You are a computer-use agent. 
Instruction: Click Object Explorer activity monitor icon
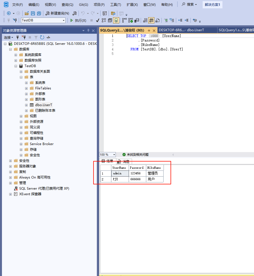click(48, 37)
